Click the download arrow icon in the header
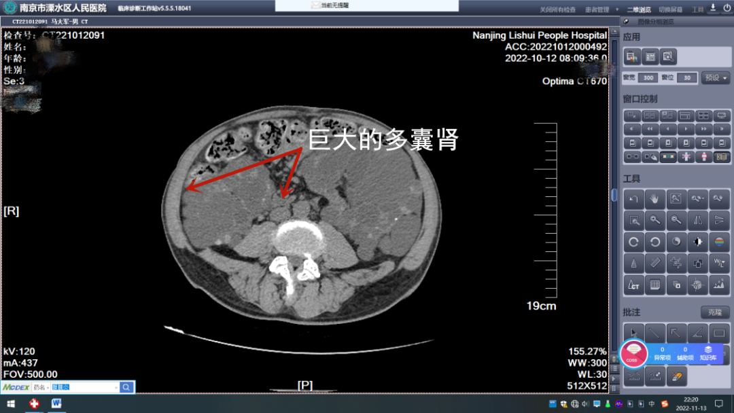The width and height of the screenshot is (734, 413). point(713,8)
